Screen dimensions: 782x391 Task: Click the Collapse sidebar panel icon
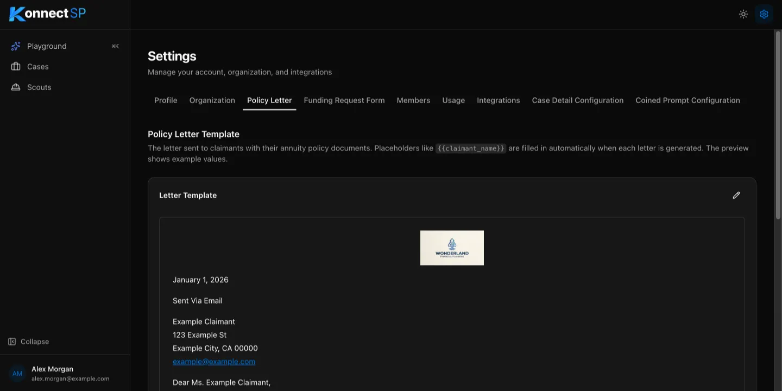click(x=12, y=342)
